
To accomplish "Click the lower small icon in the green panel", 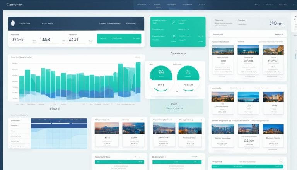I will (174, 36).
